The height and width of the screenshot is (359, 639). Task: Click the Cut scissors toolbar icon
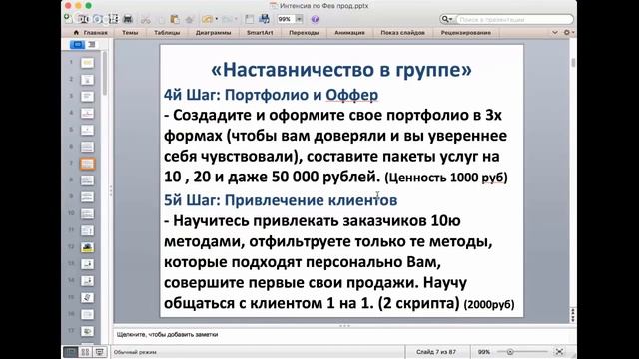pyautogui.click(x=146, y=19)
